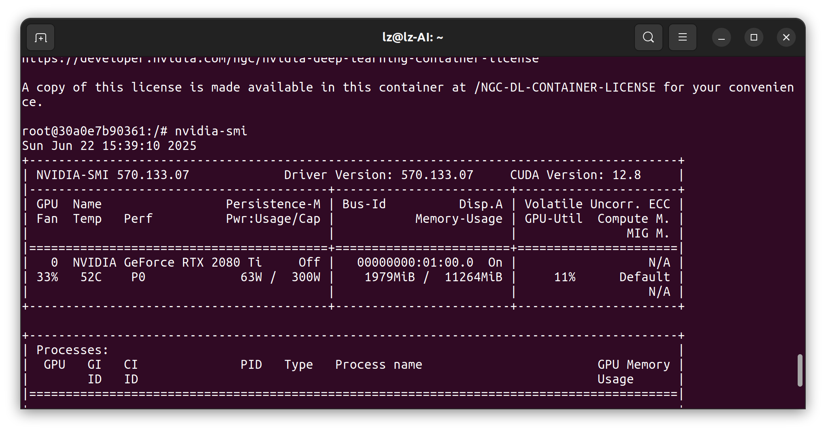Click the magnifier search icon in titlebar
Screen dimensions: 826x432
click(x=648, y=37)
